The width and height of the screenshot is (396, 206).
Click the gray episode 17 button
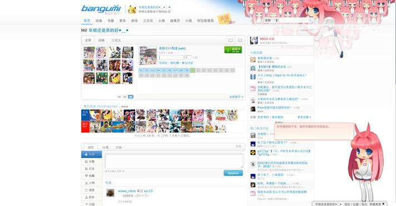232,70
